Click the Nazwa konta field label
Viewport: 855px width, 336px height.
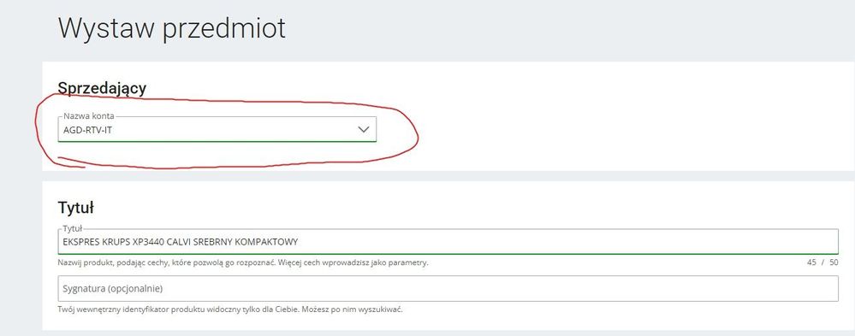click(x=89, y=116)
